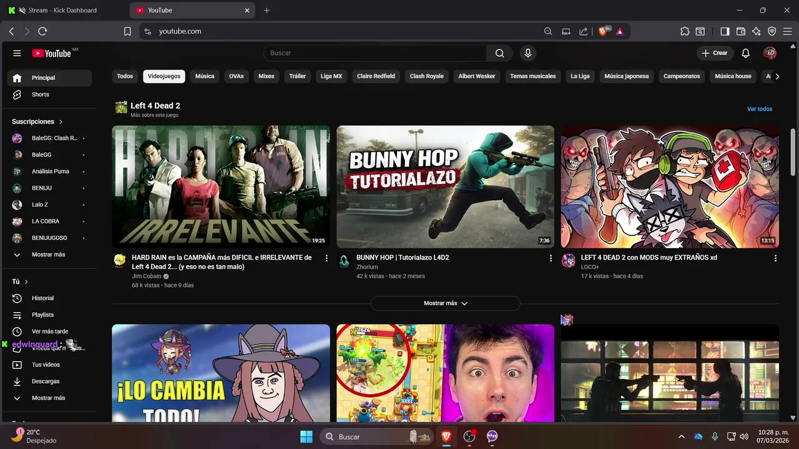Viewport: 799px width, 449px height.
Task: Open the notifications bell
Action: (745, 53)
